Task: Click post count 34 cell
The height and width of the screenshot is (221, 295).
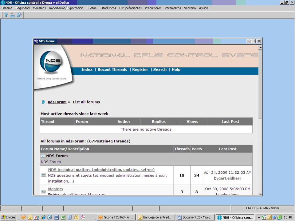Action: [x=197, y=175]
